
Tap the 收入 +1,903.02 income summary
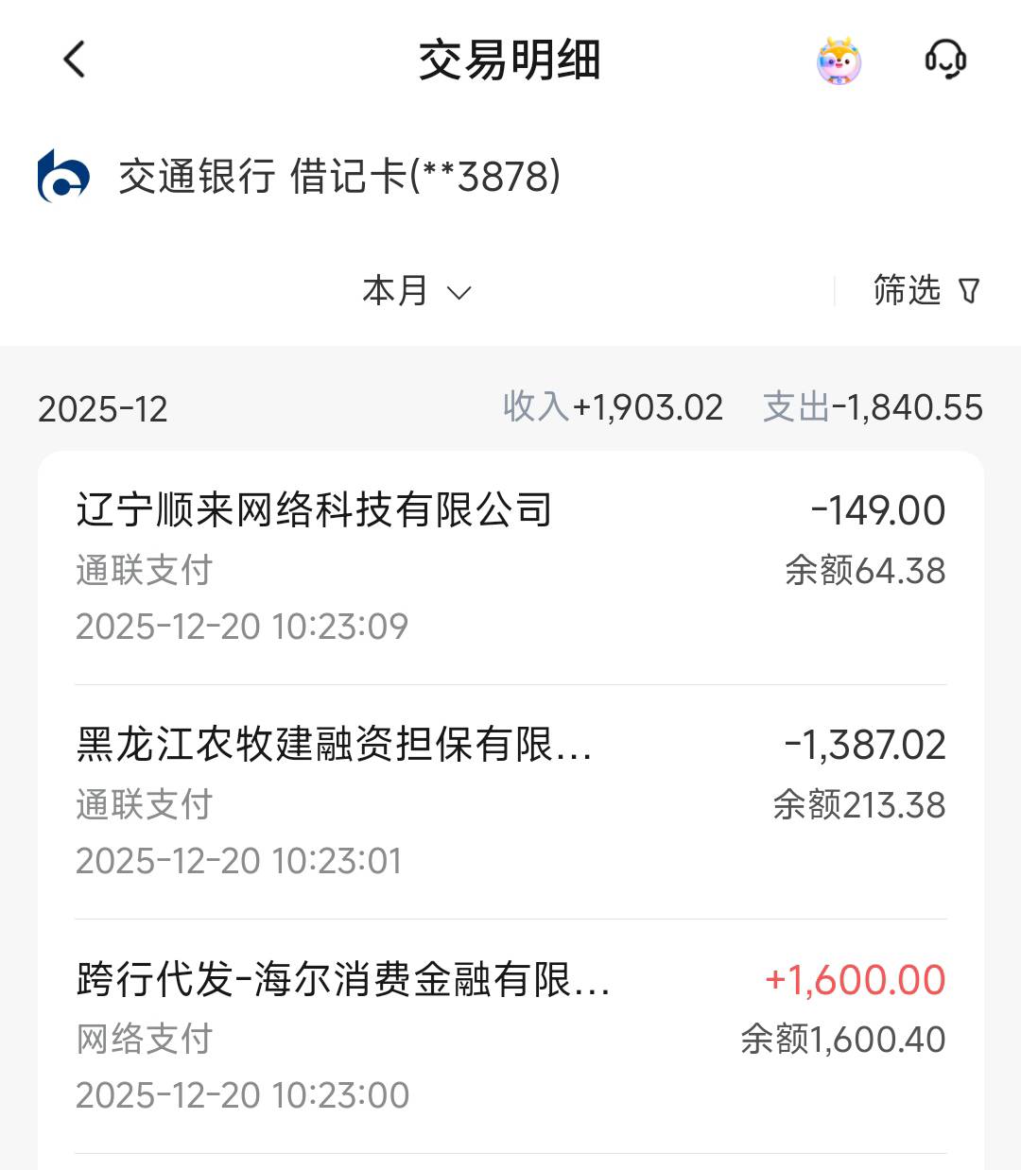[x=613, y=407]
